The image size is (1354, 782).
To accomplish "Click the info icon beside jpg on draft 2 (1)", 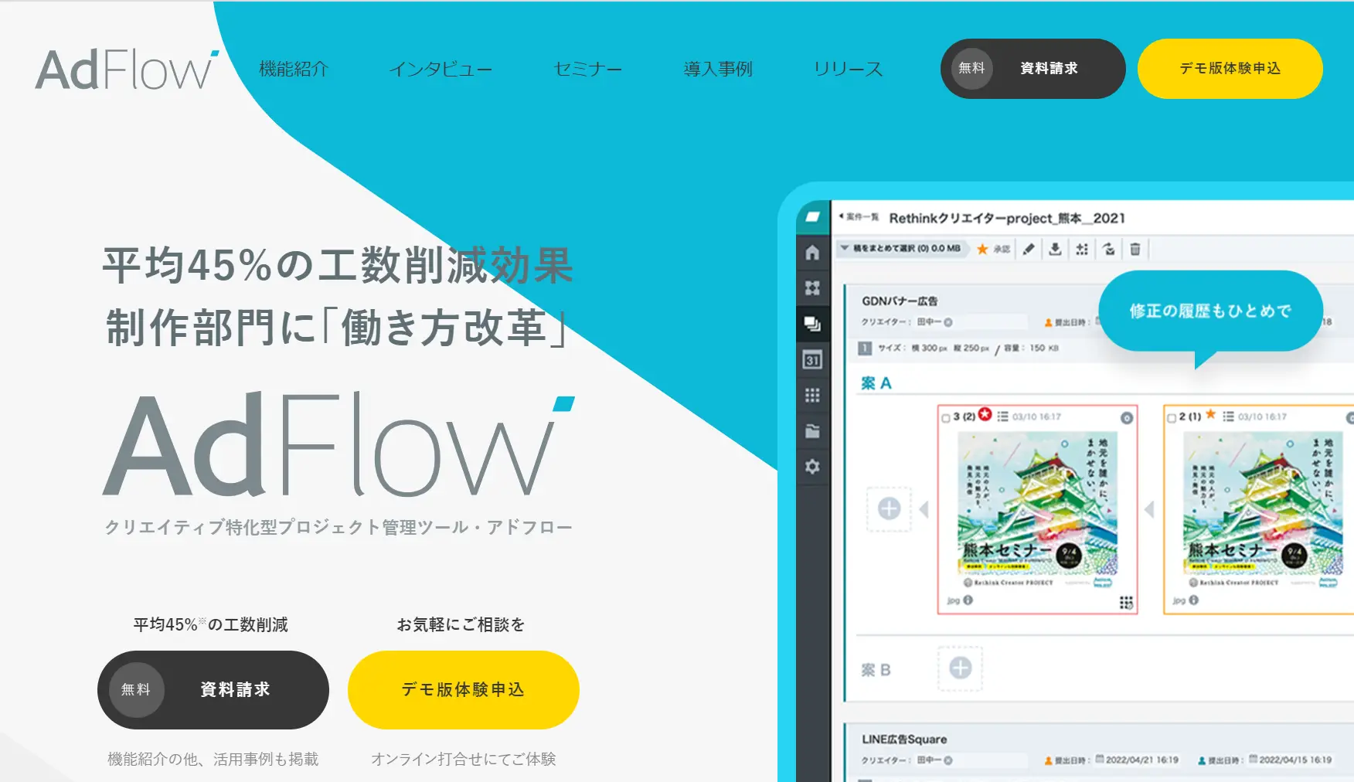I will [1194, 600].
